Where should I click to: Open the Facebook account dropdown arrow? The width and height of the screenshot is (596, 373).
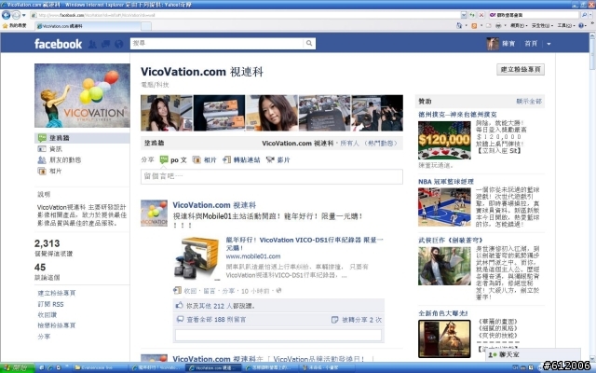pyautogui.click(x=549, y=44)
